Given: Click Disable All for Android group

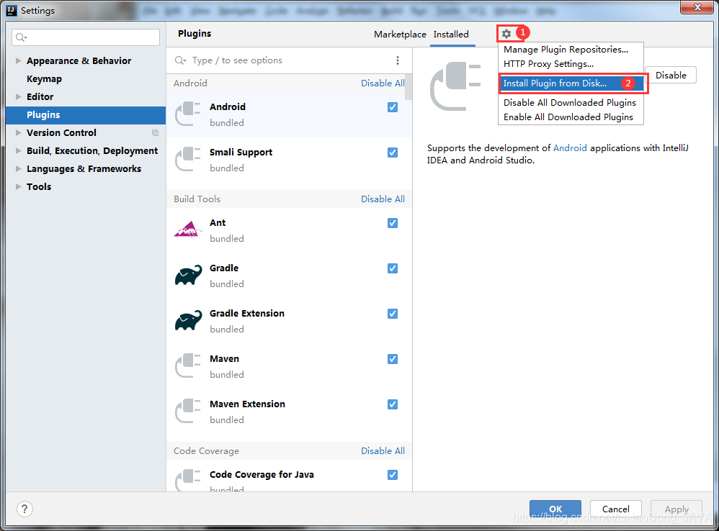Looking at the screenshot, I should pyautogui.click(x=383, y=83).
